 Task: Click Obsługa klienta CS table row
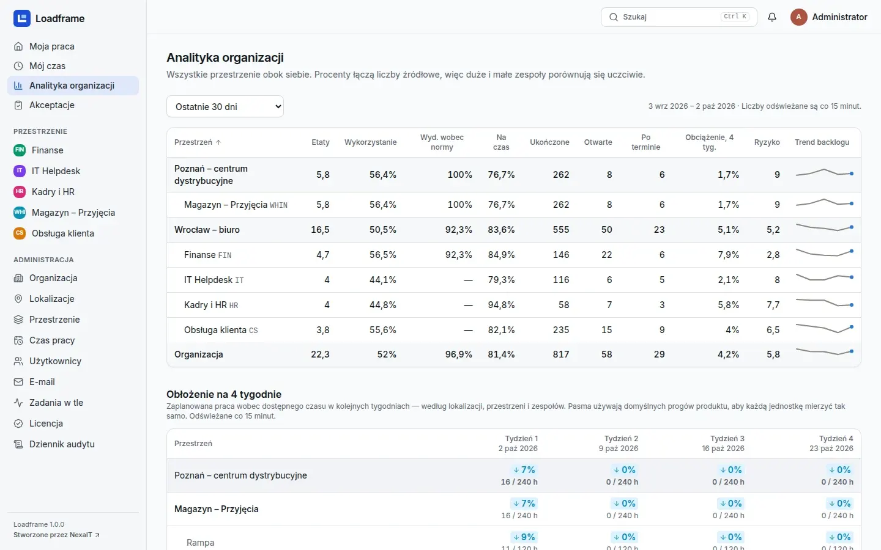[514, 330]
